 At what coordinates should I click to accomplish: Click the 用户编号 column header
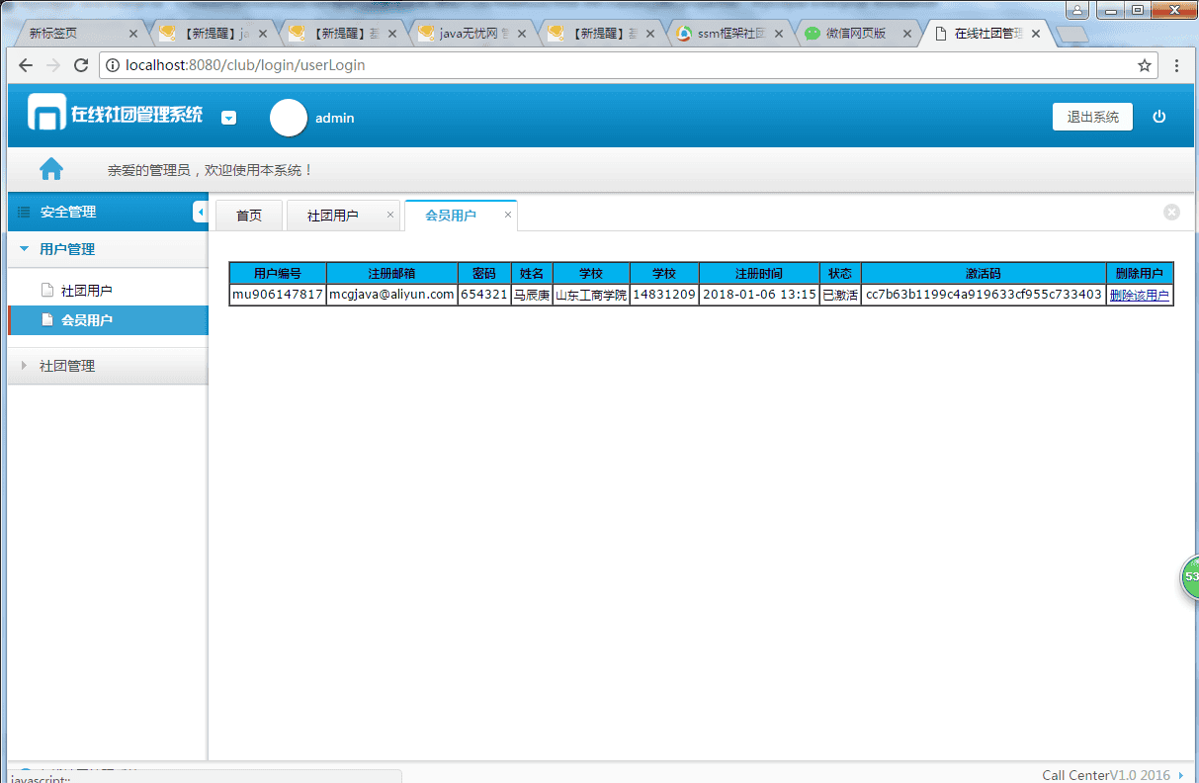point(278,274)
